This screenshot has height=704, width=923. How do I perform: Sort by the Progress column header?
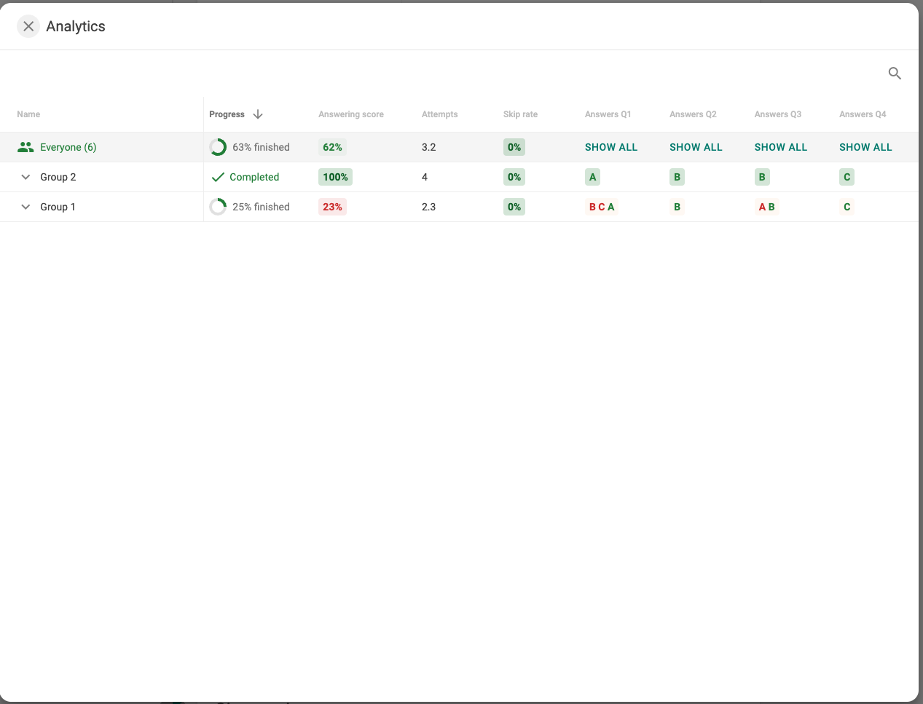(x=227, y=114)
